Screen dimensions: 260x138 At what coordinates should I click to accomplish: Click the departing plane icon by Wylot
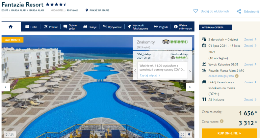[x=204, y=64]
